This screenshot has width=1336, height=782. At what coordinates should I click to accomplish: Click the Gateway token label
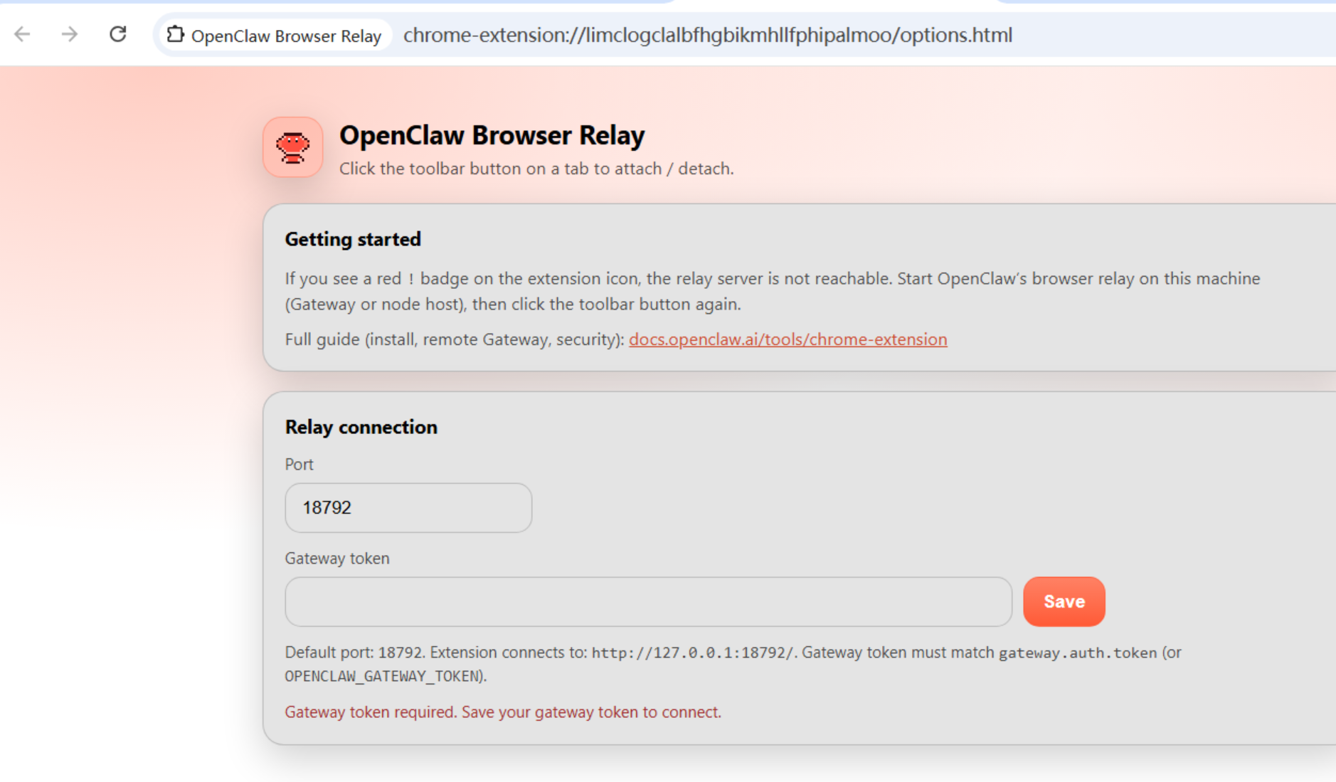click(x=337, y=559)
